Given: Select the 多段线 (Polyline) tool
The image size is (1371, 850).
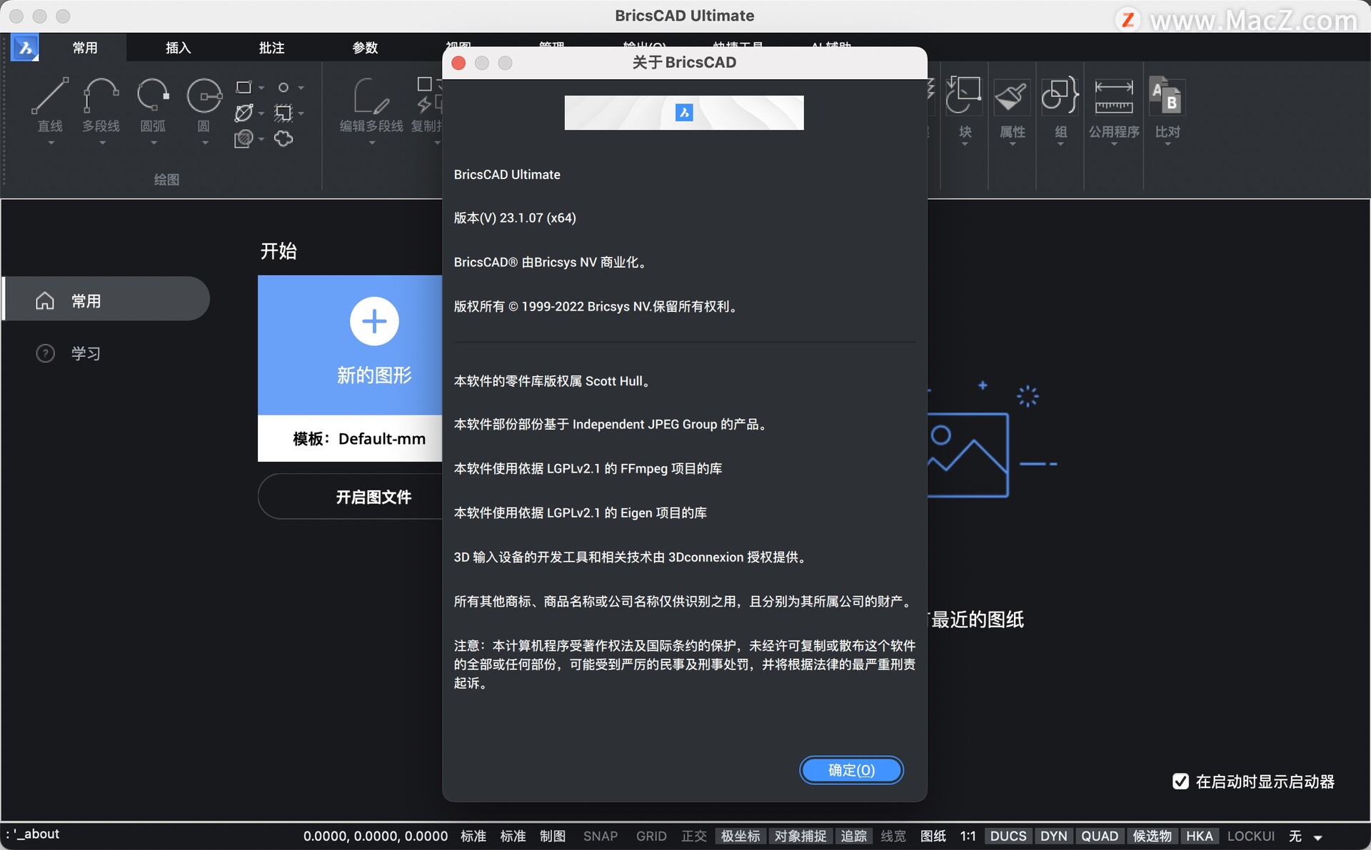Looking at the screenshot, I should tap(101, 106).
